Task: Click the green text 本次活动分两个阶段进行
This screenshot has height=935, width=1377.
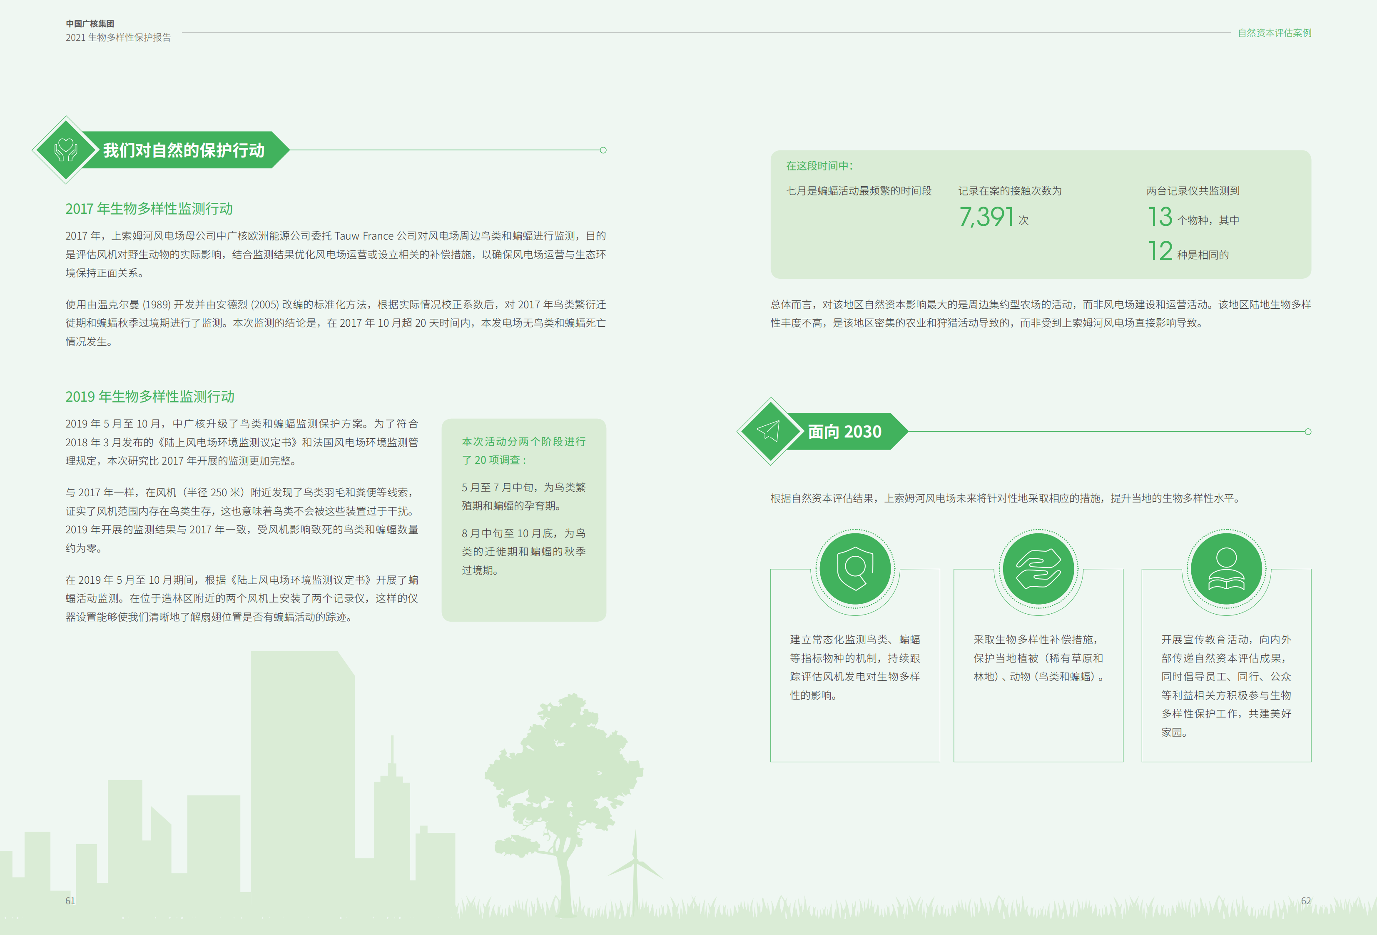Action: tap(524, 442)
